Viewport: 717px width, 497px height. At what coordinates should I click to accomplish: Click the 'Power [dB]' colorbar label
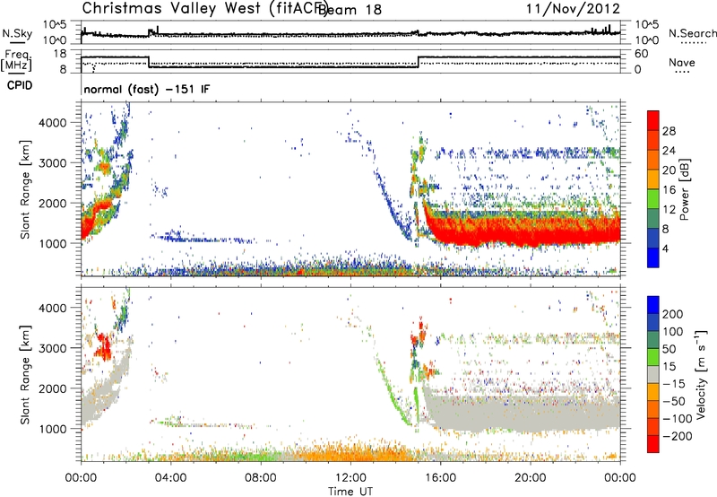[685, 189]
